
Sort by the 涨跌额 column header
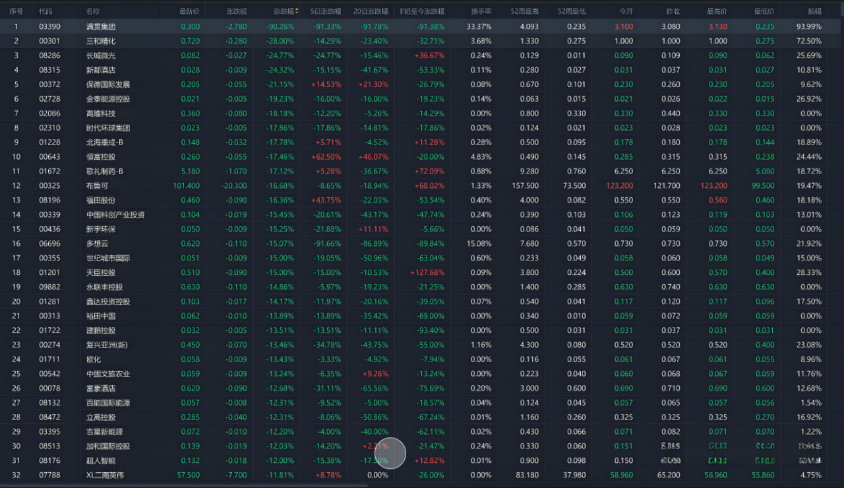237,11
